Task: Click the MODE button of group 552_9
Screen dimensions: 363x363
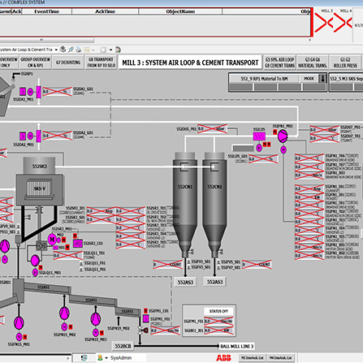Action: pyautogui.click(x=309, y=79)
